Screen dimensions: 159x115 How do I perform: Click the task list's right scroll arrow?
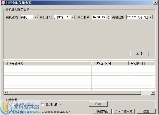153,93
